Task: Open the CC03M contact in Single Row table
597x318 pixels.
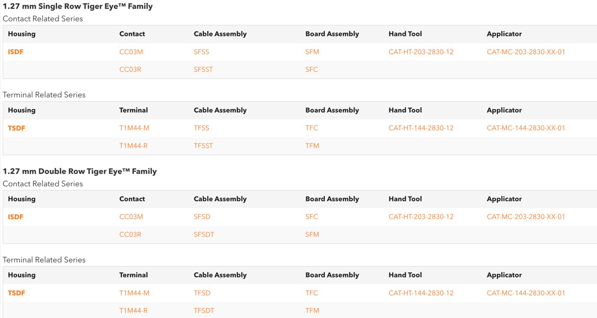Action: [131, 52]
